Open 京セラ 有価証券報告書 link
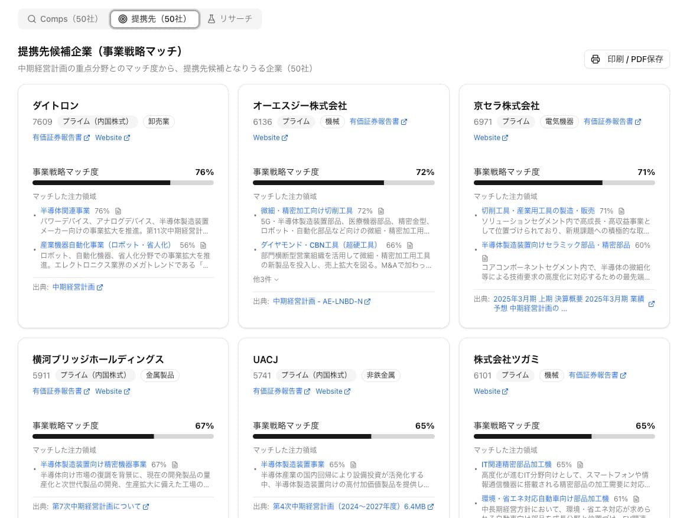 (x=612, y=122)
